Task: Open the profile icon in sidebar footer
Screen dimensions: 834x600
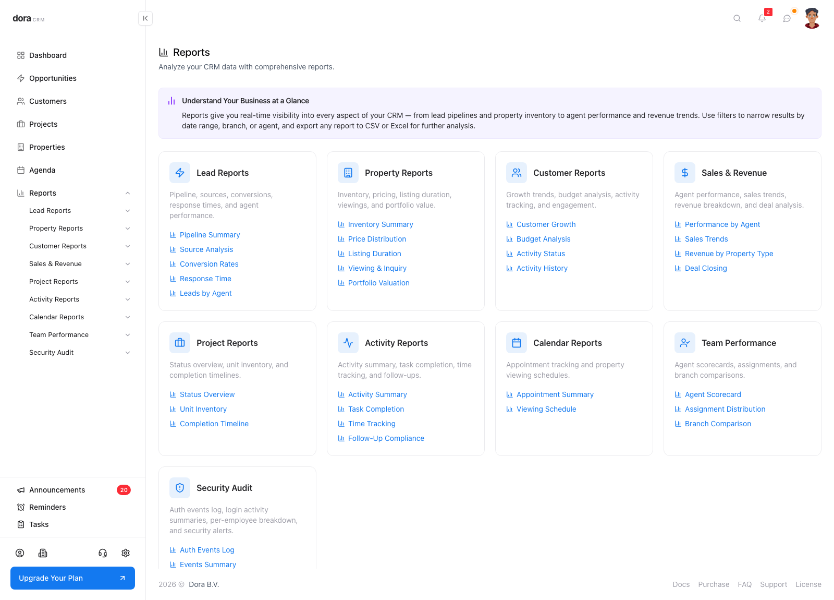Action: click(20, 553)
